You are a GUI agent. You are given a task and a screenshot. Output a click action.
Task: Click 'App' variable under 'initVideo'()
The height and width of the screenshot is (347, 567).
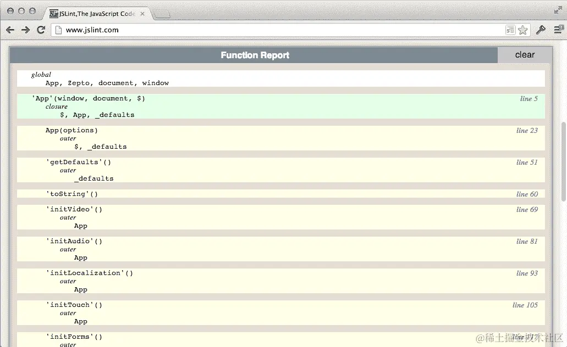[x=81, y=226]
